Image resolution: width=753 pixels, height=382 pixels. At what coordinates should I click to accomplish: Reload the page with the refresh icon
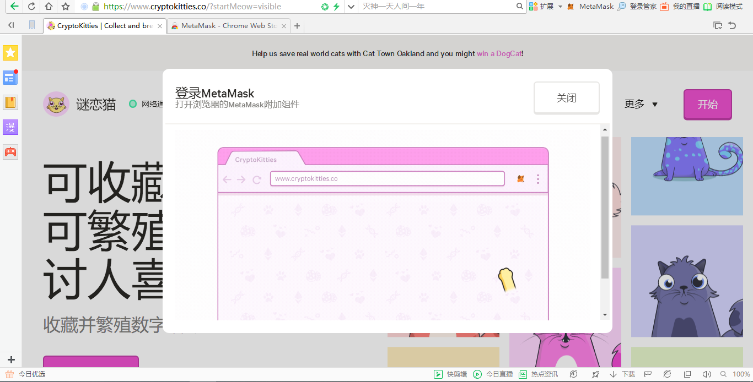pyautogui.click(x=31, y=7)
